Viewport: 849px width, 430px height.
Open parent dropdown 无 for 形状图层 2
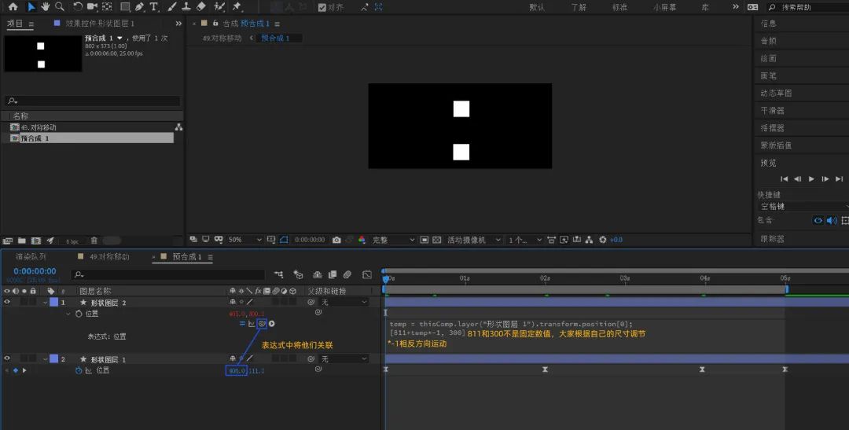(342, 302)
